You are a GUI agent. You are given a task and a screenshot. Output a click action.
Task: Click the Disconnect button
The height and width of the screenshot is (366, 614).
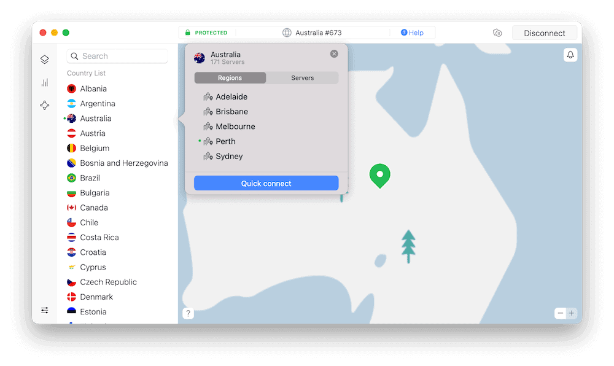[x=544, y=33]
